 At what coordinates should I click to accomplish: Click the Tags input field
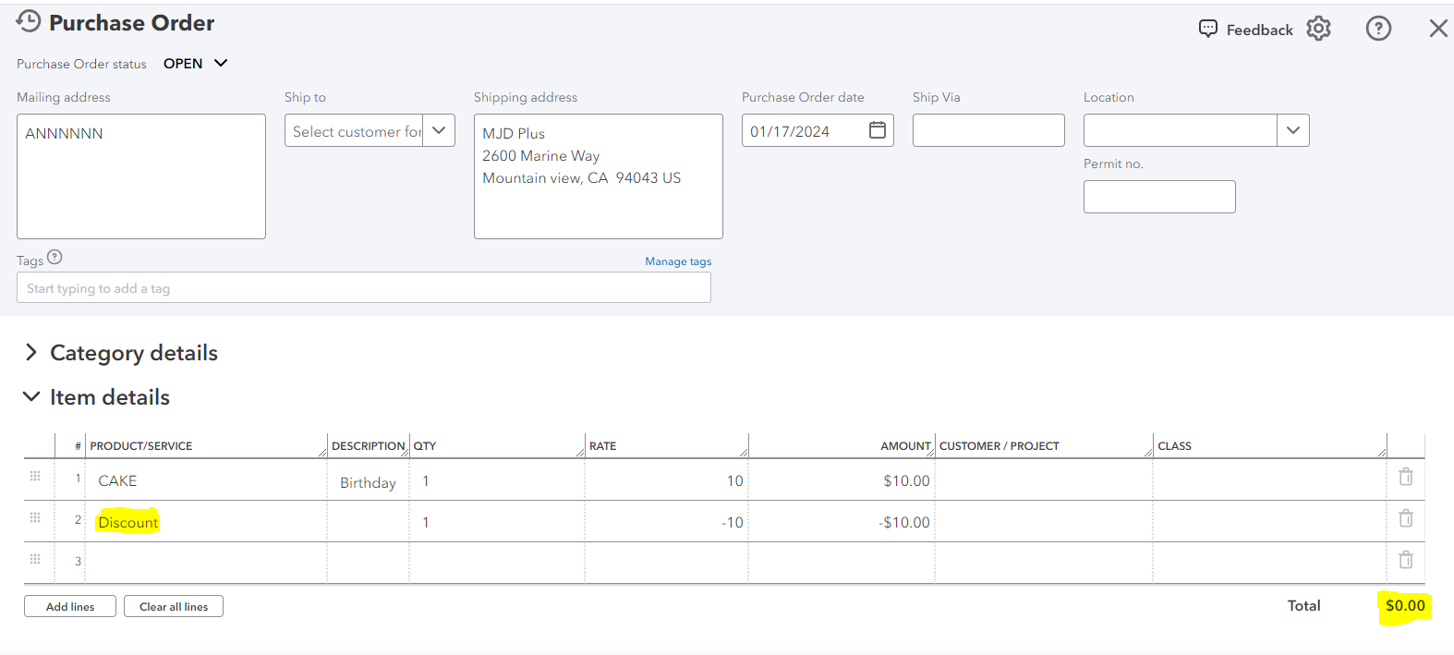pyautogui.click(x=364, y=287)
